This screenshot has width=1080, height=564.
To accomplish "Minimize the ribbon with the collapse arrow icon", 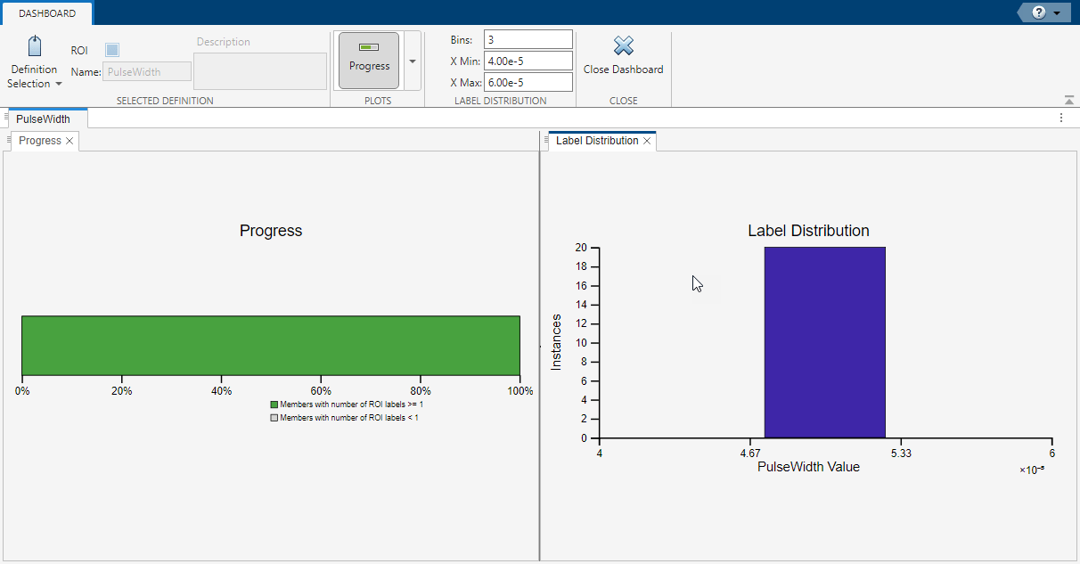I will pos(1070,99).
